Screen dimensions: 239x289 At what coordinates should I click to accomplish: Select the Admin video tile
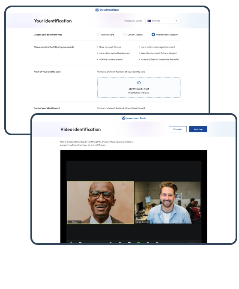(x=101, y=203)
